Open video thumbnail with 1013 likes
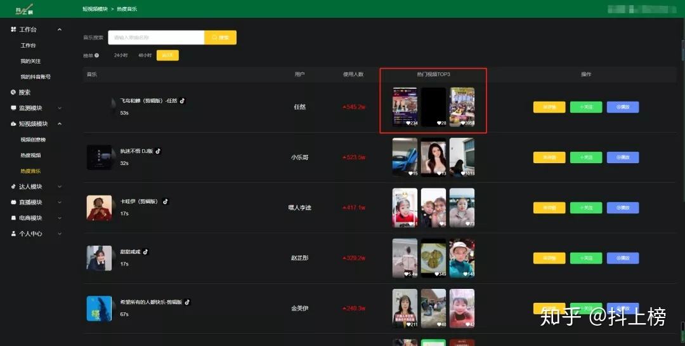The image size is (685, 346). (462, 157)
